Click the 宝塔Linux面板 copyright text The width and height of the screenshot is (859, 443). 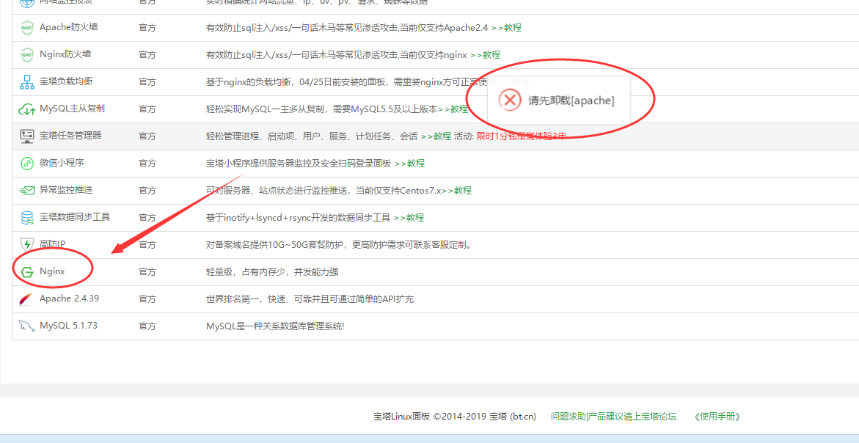click(x=455, y=417)
